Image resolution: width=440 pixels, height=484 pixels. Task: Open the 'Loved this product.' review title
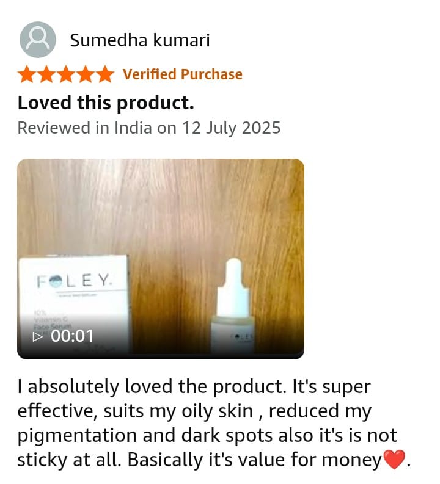point(106,103)
